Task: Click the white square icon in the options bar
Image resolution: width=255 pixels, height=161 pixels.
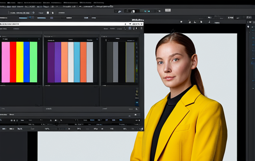Action: 48,13
